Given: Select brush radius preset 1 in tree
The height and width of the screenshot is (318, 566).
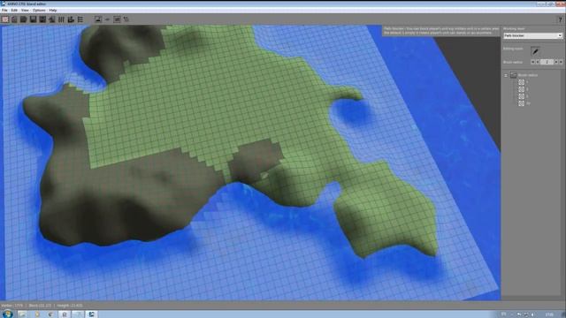Looking at the screenshot, I should (523, 82).
